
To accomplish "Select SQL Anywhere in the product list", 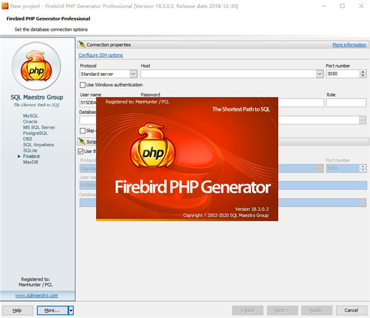I will (x=38, y=145).
